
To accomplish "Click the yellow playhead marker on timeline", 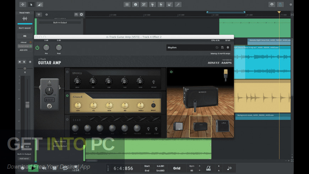I will pos(279,12).
